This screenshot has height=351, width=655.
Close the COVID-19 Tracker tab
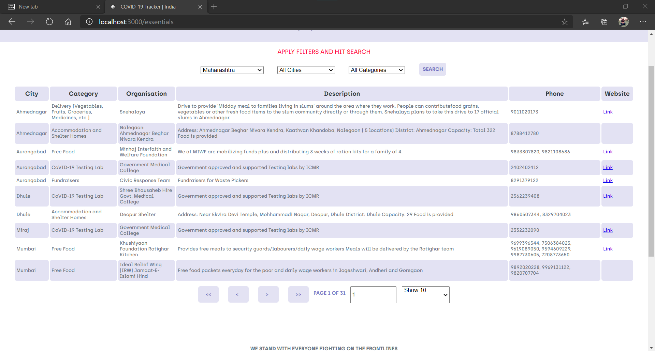click(x=200, y=7)
